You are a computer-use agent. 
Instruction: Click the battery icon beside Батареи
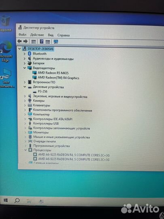[x=30, y=63]
